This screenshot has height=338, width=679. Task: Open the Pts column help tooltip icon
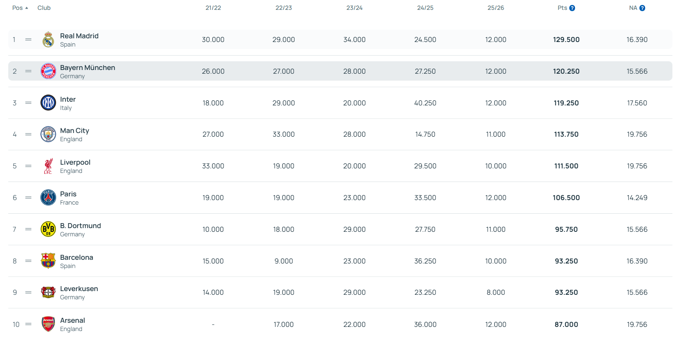572,8
